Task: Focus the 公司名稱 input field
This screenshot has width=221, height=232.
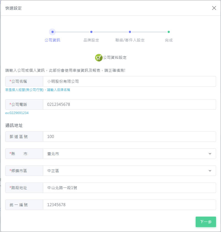Action: tap(129, 81)
